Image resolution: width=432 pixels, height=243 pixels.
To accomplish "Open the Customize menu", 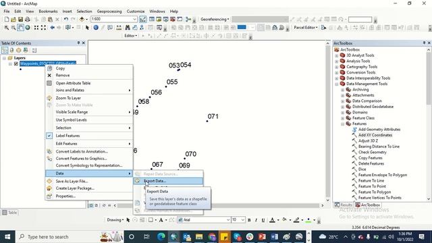I will click(136, 11).
